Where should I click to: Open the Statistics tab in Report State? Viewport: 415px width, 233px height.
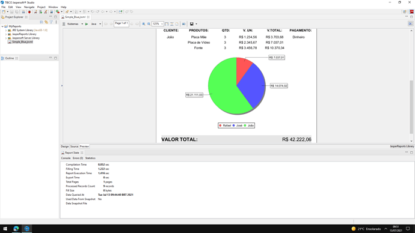(90, 158)
